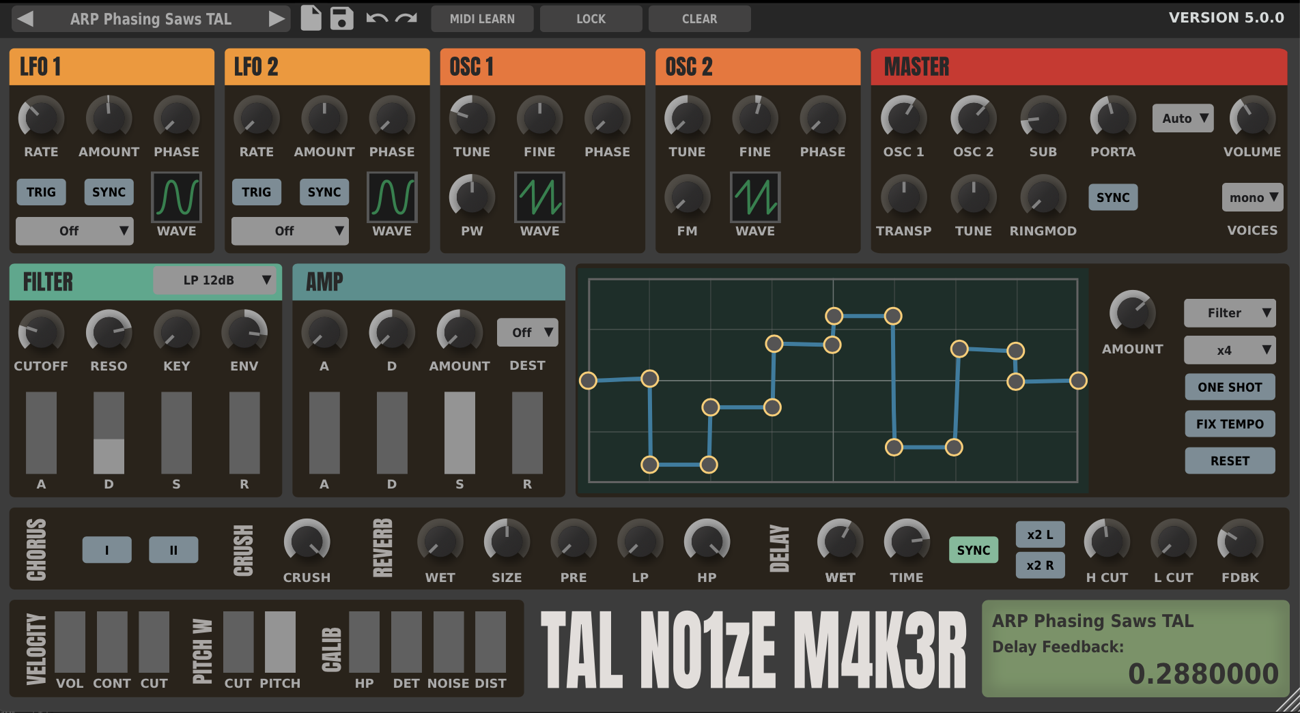Click the amp envelope S slider
This screenshot has height=713, width=1300.
pyautogui.click(x=460, y=433)
